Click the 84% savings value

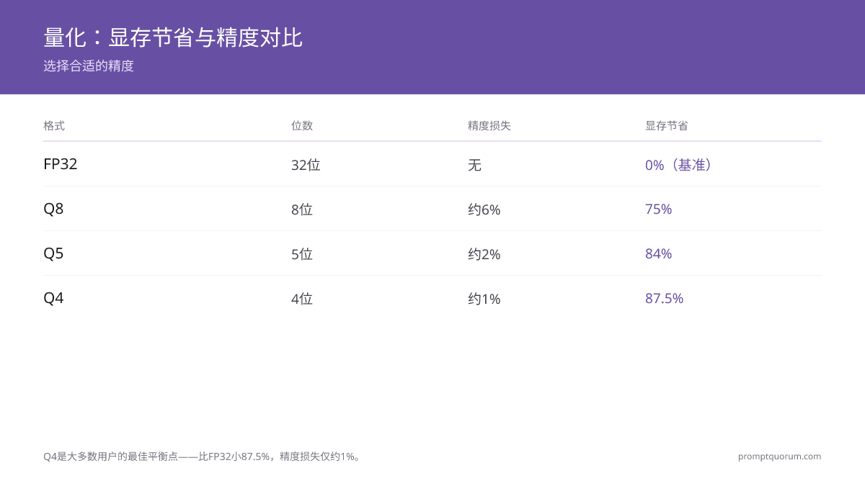[x=659, y=253]
